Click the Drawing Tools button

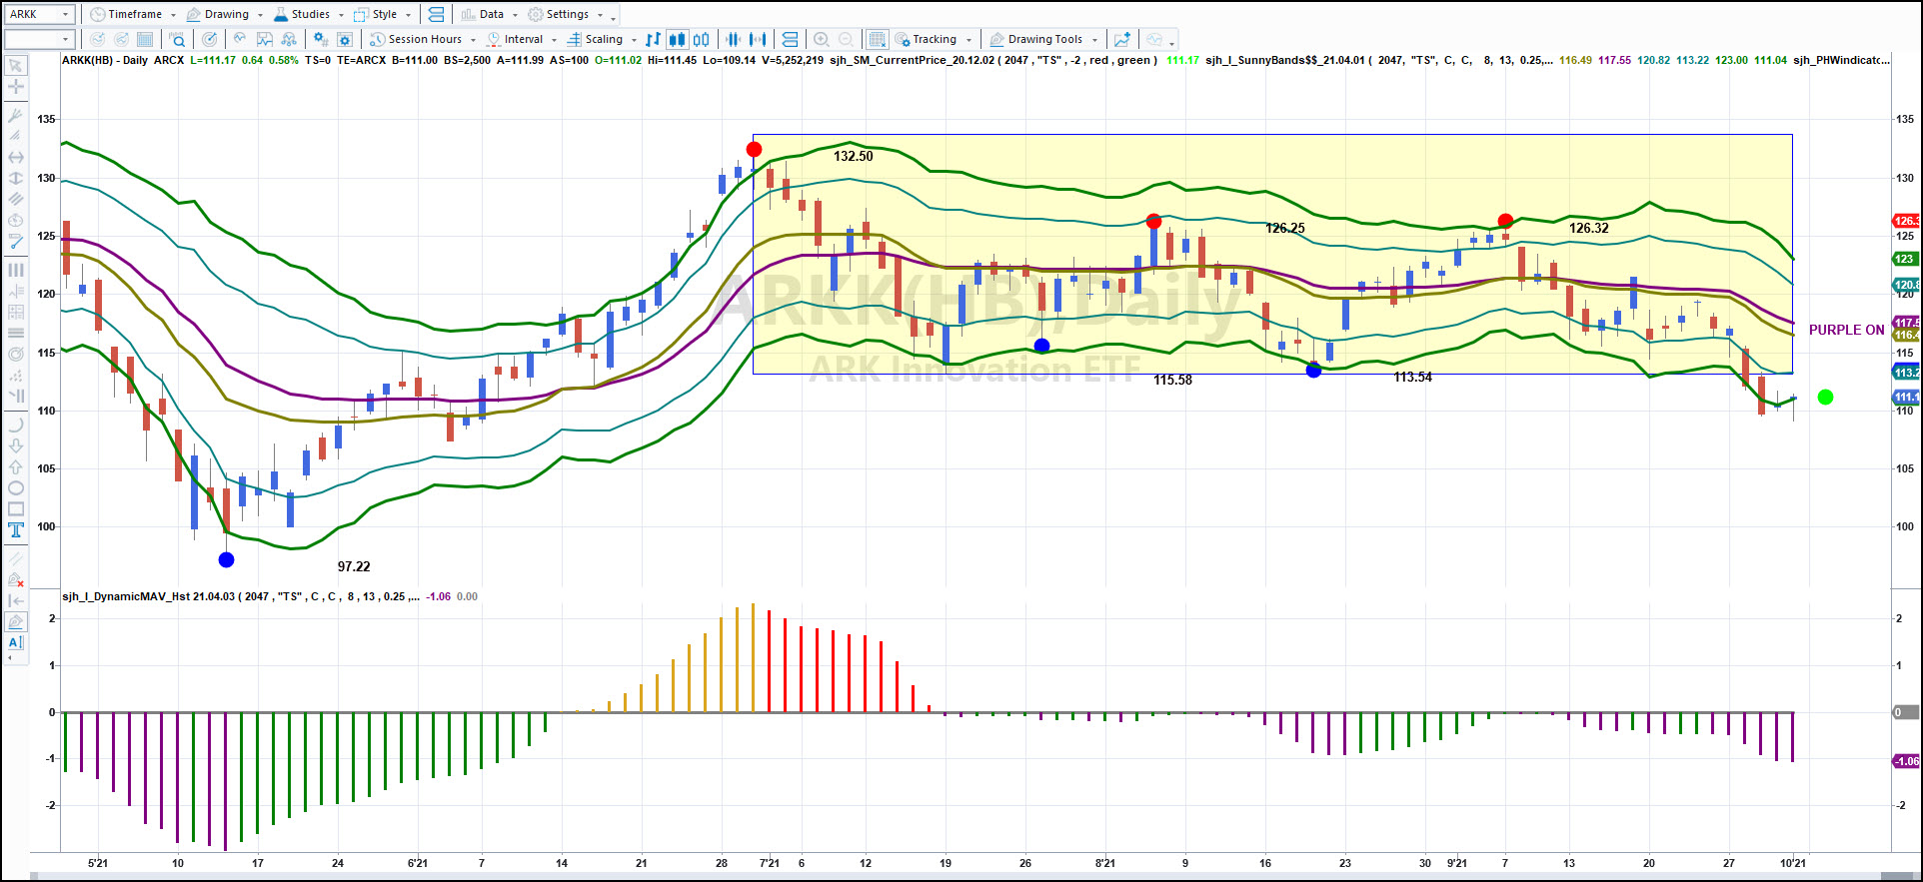pos(1036,39)
